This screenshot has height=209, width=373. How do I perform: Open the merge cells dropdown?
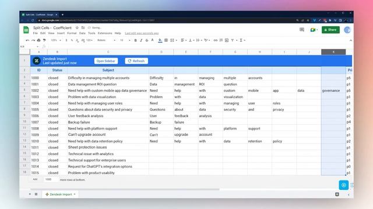coord(174,40)
